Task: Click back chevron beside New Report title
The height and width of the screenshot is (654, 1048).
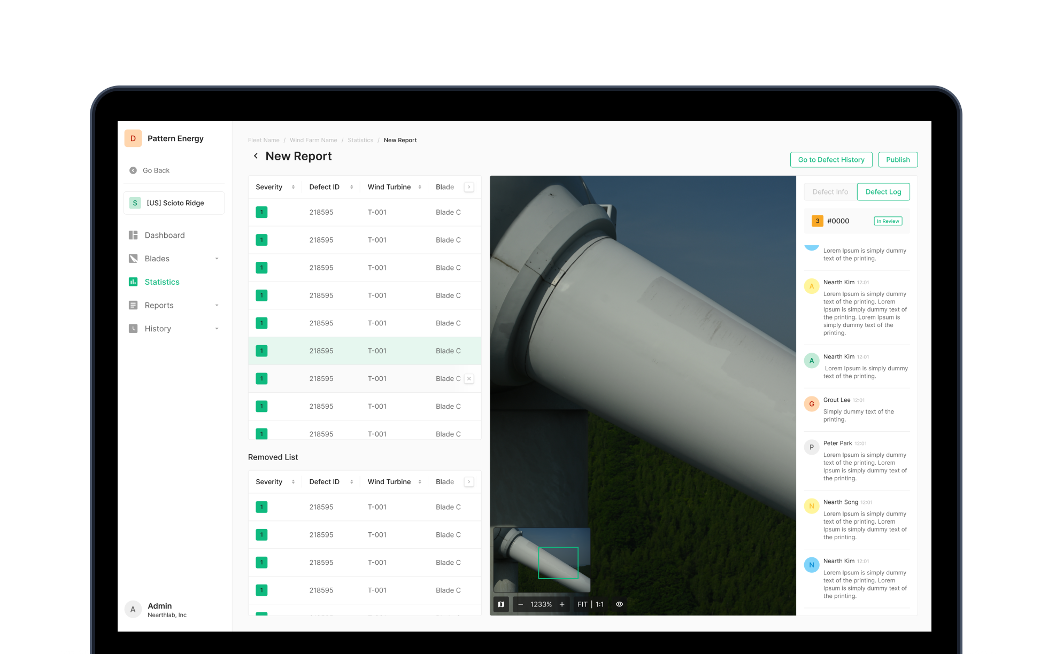Action: (256, 156)
